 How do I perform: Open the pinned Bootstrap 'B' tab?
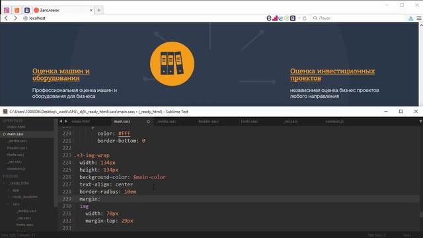tap(27, 11)
